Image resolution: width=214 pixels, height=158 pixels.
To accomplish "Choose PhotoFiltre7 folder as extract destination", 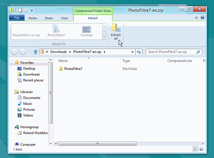I will pyautogui.click(x=56, y=31).
